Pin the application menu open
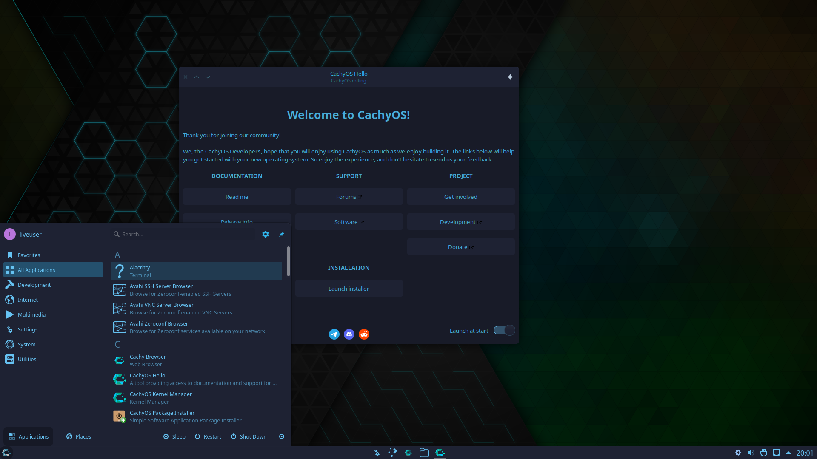The width and height of the screenshot is (817, 459). coord(281,234)
